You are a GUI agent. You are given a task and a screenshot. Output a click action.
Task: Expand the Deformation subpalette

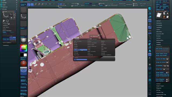point(160,40)
